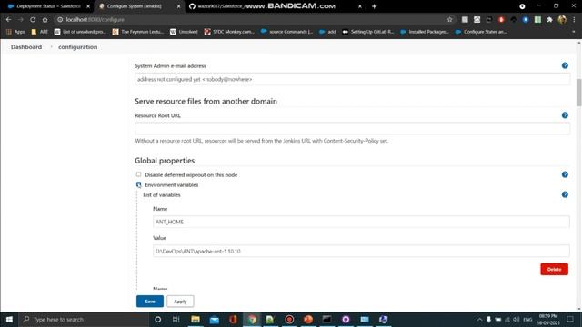
Task: Edit the ANT_HOME name field
Action: pos(361,222)
